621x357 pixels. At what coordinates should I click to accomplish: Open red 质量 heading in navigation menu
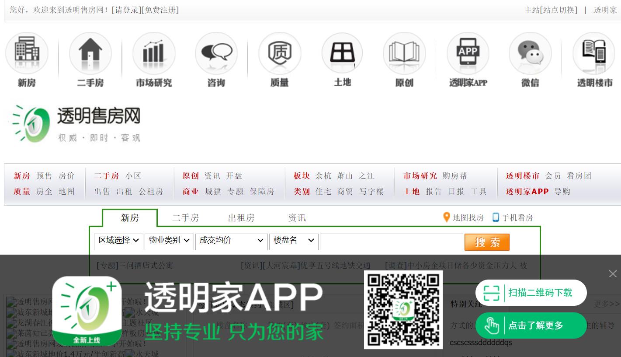click(x=22, y=192)
